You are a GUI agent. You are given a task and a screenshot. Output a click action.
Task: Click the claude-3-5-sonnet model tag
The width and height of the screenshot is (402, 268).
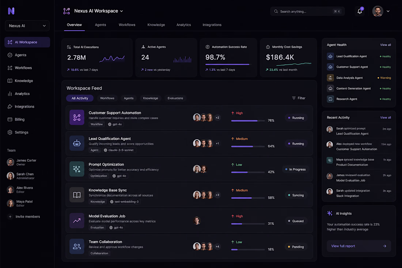(119, 150)
